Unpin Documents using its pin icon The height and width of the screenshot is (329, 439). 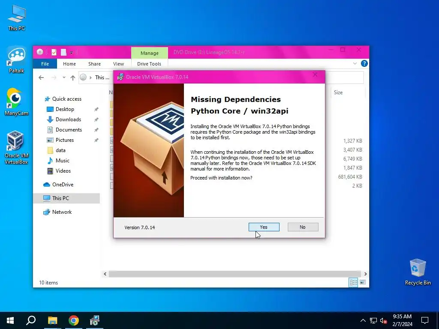(96, 130)
